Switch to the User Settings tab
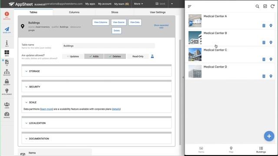Viewport: 278px width, 156px height. coord(158,12)
